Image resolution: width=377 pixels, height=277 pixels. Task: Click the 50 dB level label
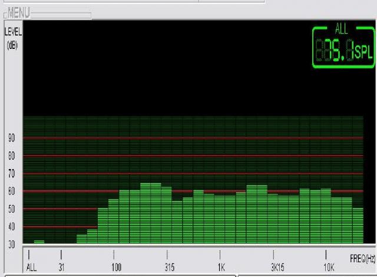(11, 209)
